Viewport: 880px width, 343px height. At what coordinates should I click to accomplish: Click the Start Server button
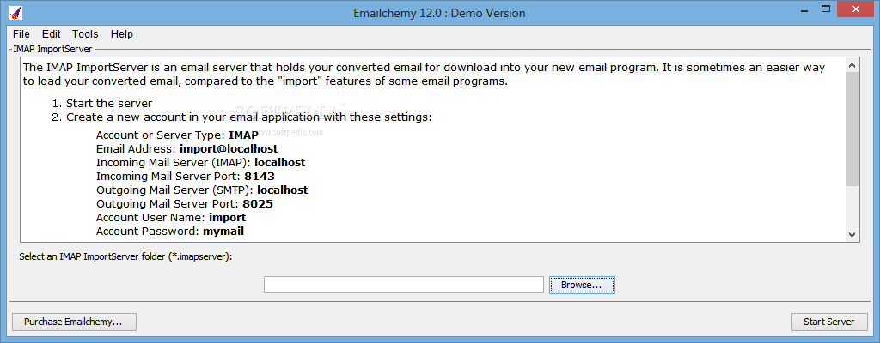tap(828, 322)
